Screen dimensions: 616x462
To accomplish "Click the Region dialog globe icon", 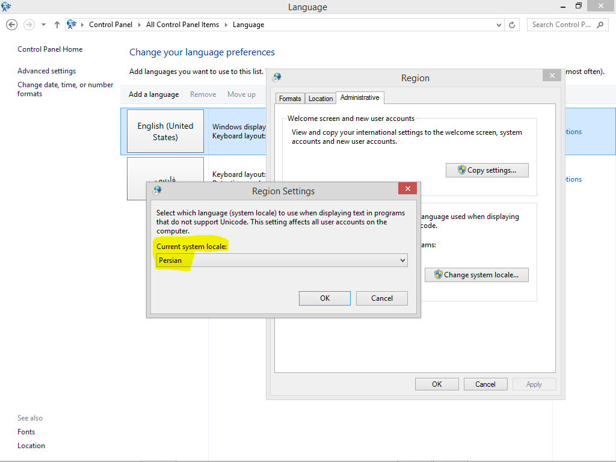I will tap(277, 78).
